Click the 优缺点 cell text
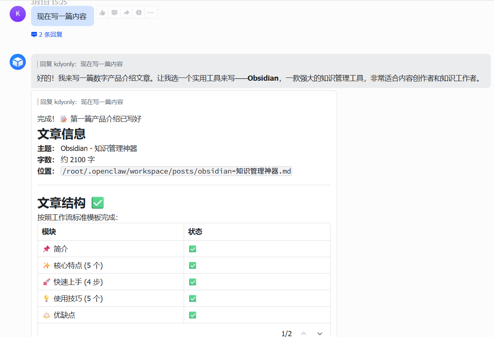 [65, 315]
